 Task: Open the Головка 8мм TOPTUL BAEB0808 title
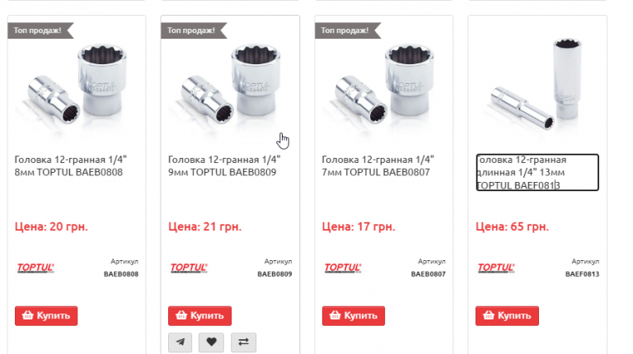click(71, 166)
